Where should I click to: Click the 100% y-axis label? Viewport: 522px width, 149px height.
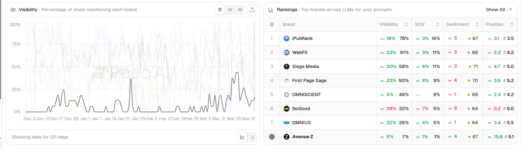[x=15, y=24]
